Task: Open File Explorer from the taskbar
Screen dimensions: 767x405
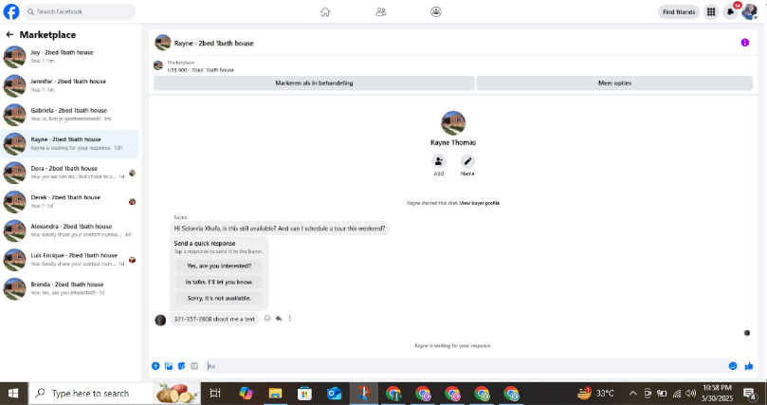Action: [x=275, y=394]
